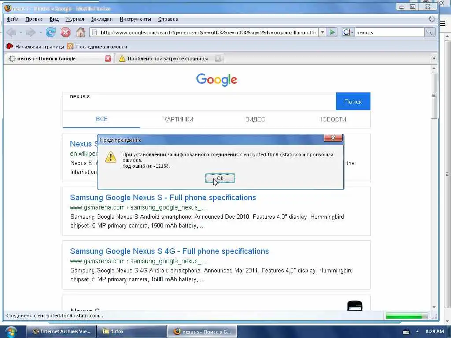The height and width of the screenshot is (338, 451).
Task: Click the blue Поиск button
Action: click(353, 101)
